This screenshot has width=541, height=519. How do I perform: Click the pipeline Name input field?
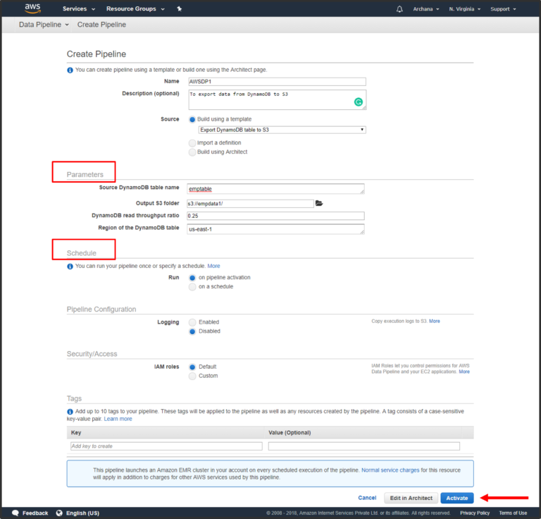click(276, 82)
